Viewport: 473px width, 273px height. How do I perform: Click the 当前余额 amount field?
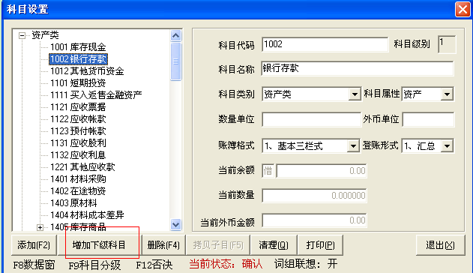tap(322, 171)
